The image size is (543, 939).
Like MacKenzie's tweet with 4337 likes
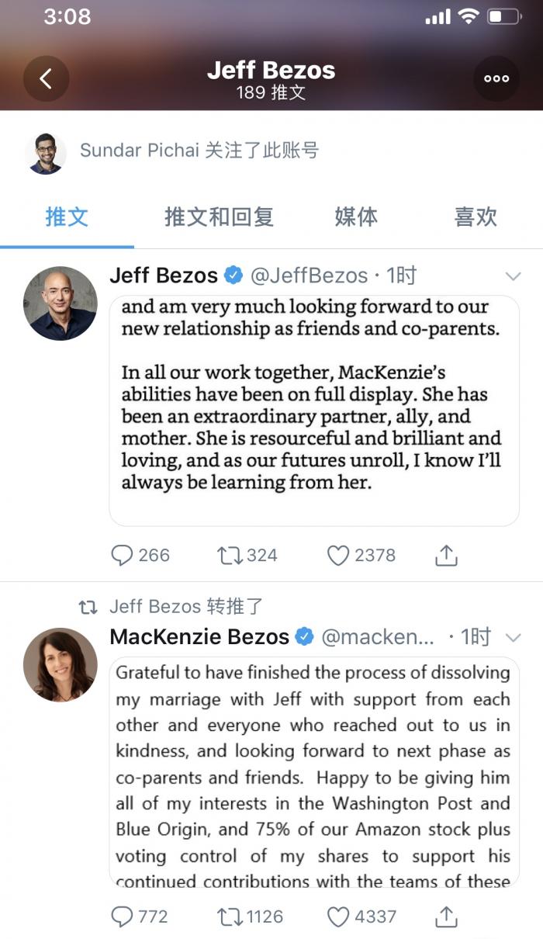pos(337,916)
